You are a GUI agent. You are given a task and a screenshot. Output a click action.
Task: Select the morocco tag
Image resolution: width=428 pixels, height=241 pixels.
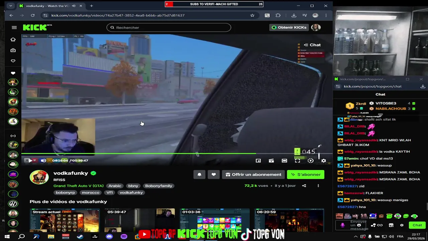[91, 192]
